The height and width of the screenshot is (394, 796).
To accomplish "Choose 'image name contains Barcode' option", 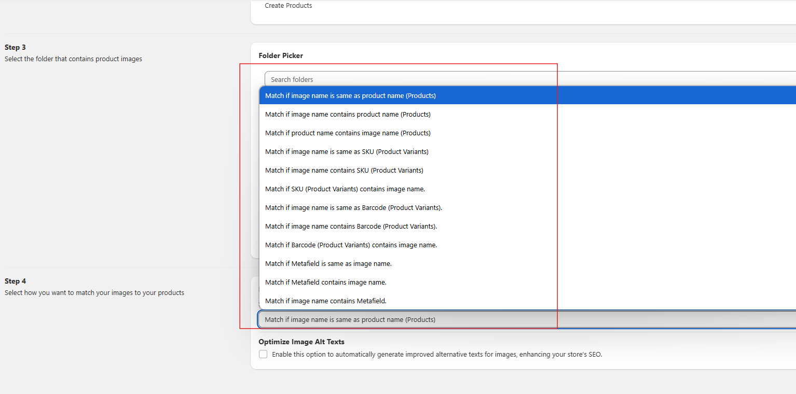I will click(351, 226).
